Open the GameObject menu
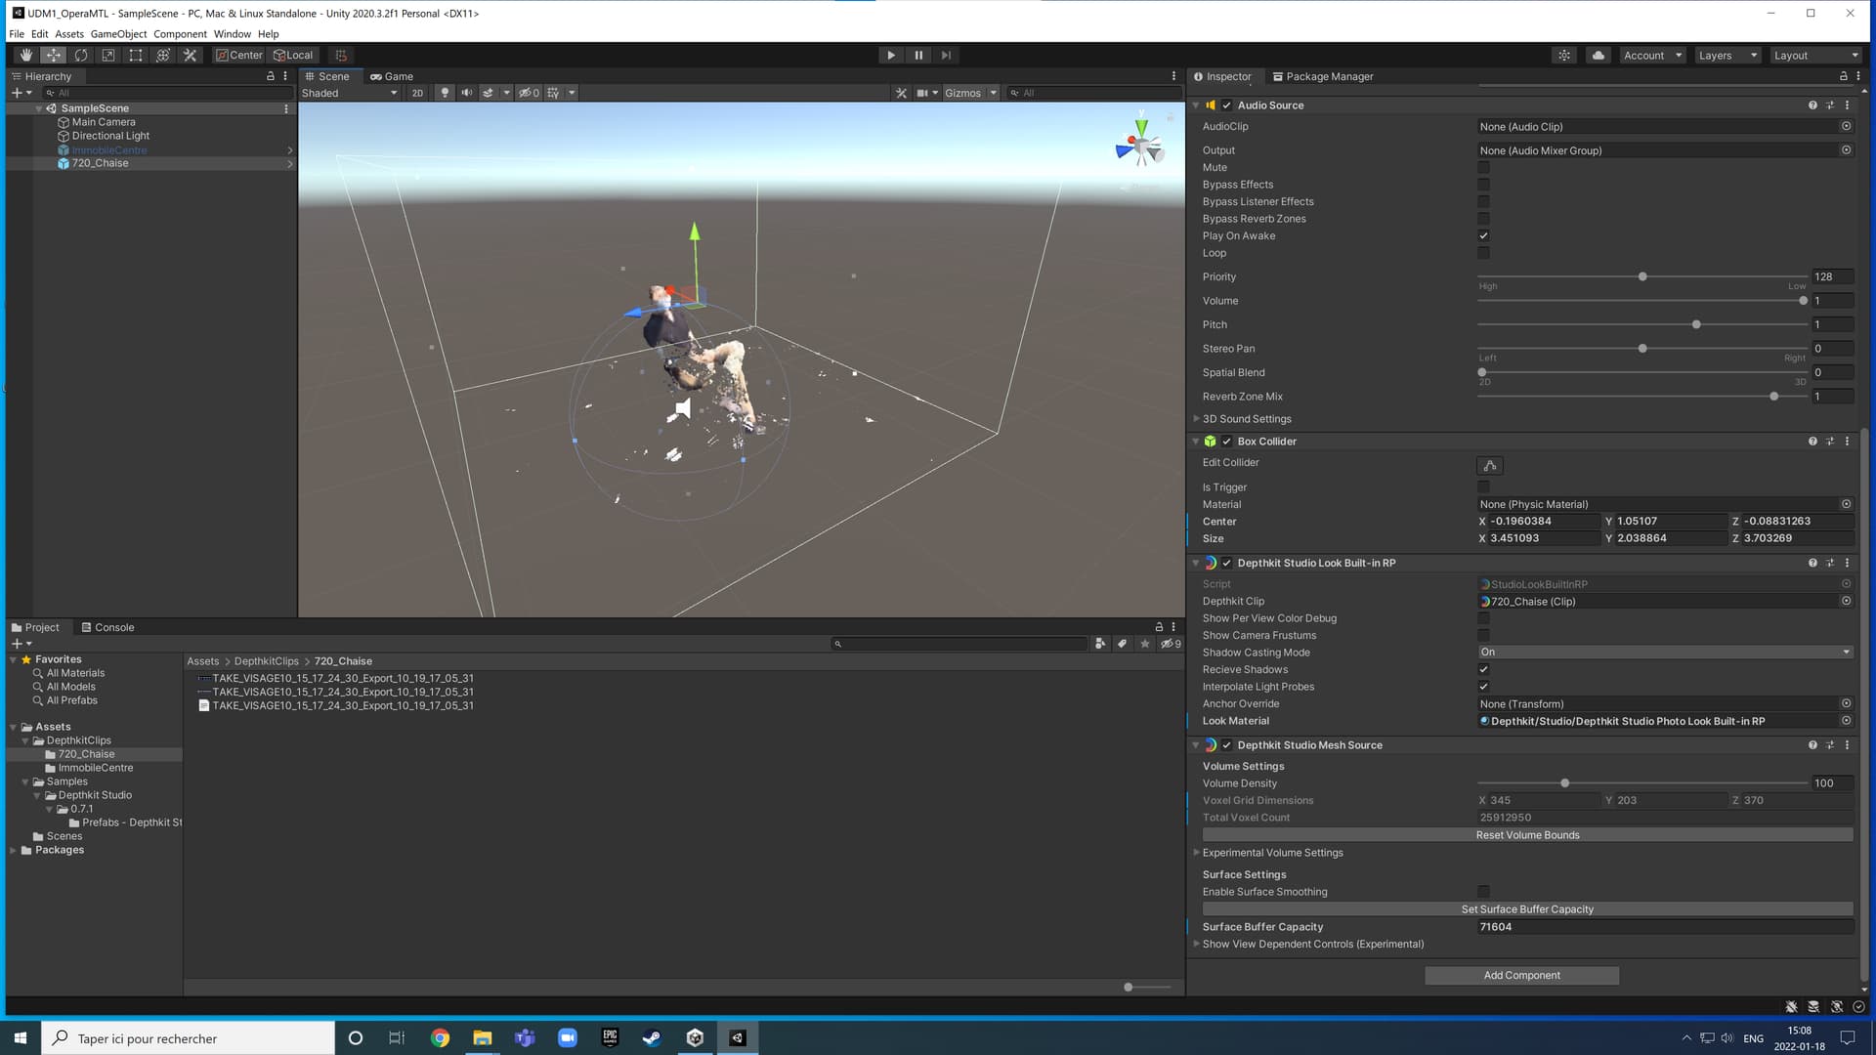The height and width of the screenshot is (1055, 1876). click(118, 34)
